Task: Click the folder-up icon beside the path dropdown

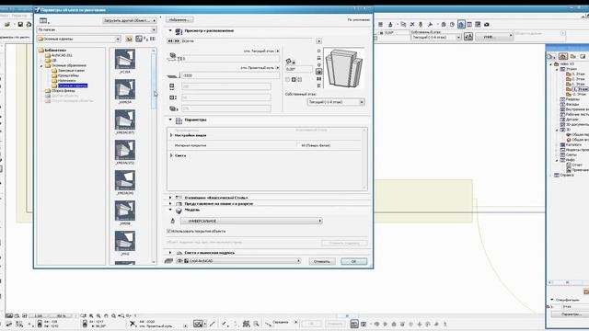Action: [129, 39]
